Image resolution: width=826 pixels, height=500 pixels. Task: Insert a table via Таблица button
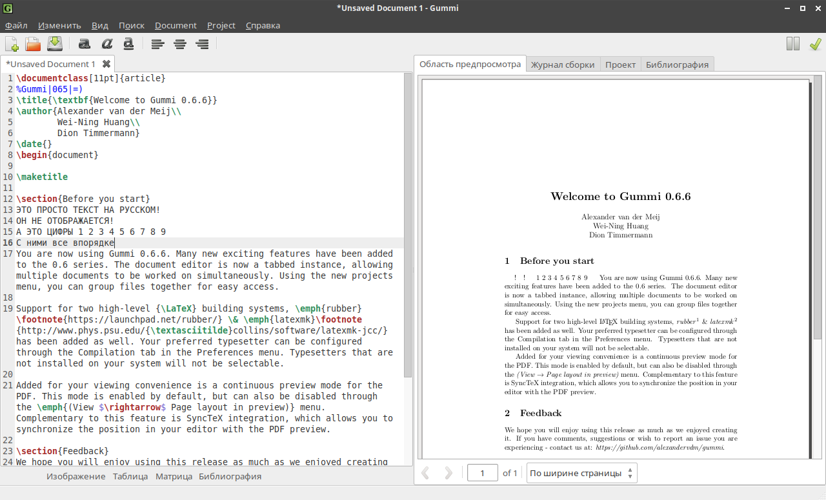[130, 476]
